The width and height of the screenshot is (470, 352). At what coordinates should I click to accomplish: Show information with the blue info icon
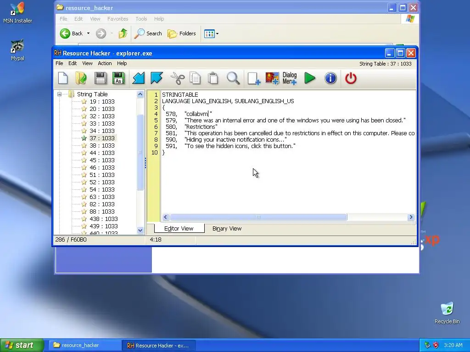point(330,78)
